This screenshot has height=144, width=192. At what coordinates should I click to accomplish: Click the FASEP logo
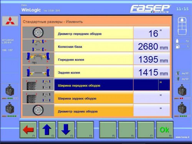coord(150,9)
